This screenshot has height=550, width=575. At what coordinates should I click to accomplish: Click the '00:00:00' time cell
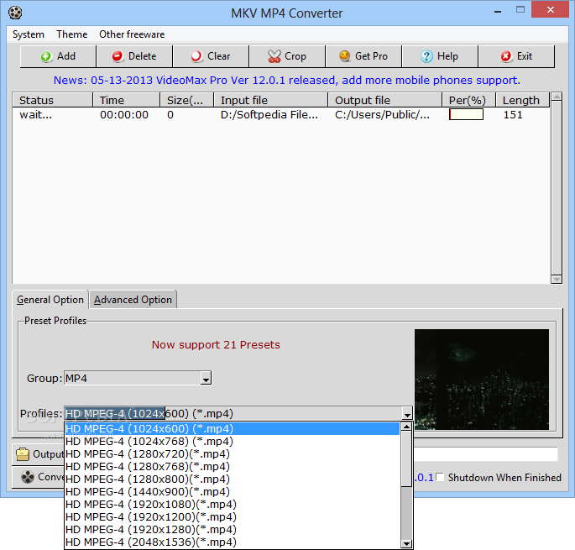(x=124, y=115)
